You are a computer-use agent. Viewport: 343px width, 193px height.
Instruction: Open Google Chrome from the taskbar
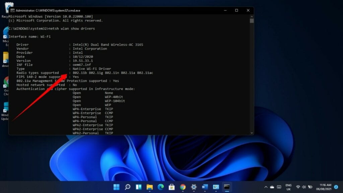(x=183, y=187)
